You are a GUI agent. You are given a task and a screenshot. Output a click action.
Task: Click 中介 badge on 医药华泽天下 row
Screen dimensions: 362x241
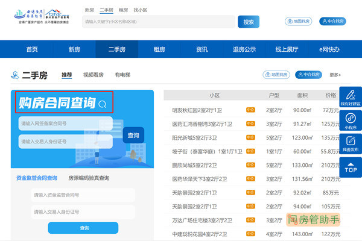pos(250,179)
